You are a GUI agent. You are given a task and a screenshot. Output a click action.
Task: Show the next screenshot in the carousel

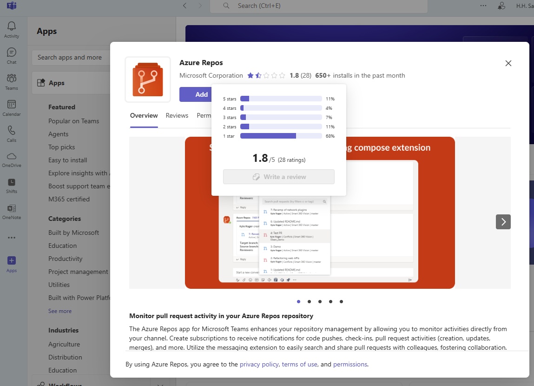pos(503,222)
